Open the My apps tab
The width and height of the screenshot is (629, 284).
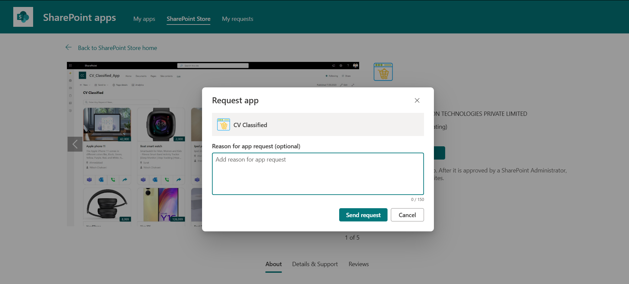point(144,19)
